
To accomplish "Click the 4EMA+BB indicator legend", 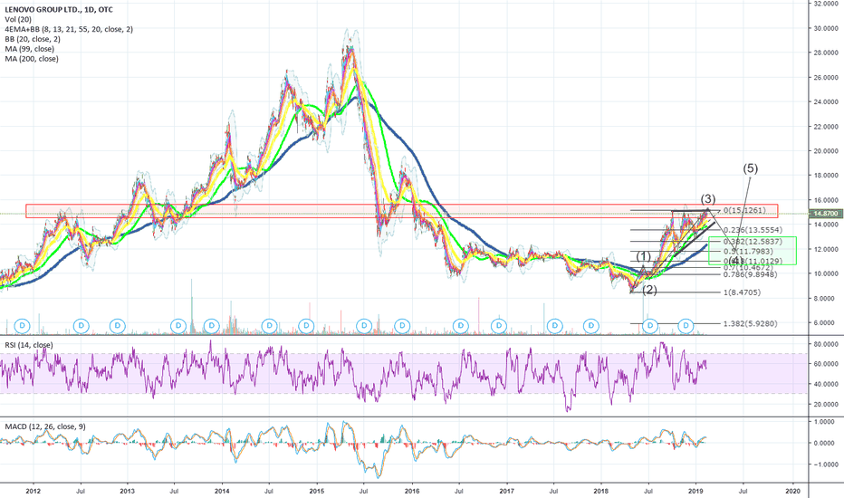I will [x=69, y=29].
